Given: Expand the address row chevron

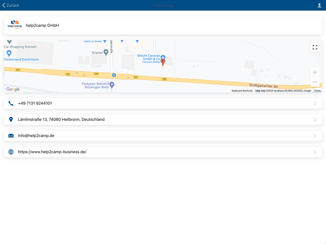Looking at the screenshot, I should tap(315, 119).
